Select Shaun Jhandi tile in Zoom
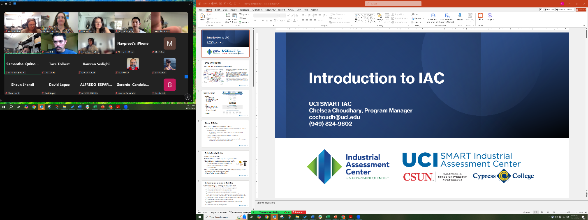 [23, 85]
